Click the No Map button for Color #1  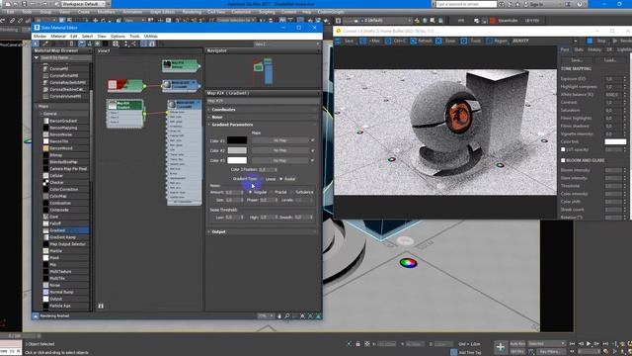(280, 140)
